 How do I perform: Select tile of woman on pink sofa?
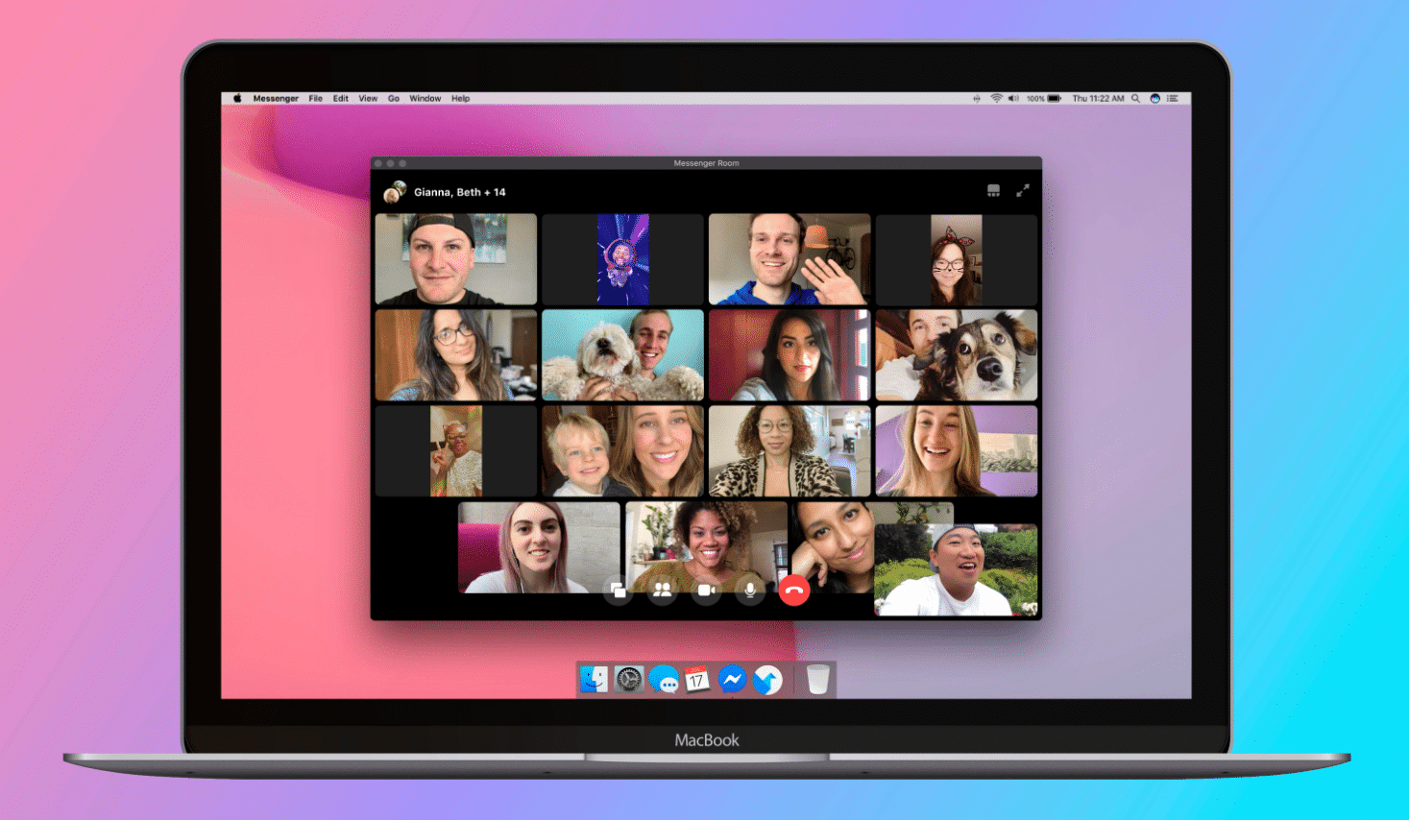point(539,547)
